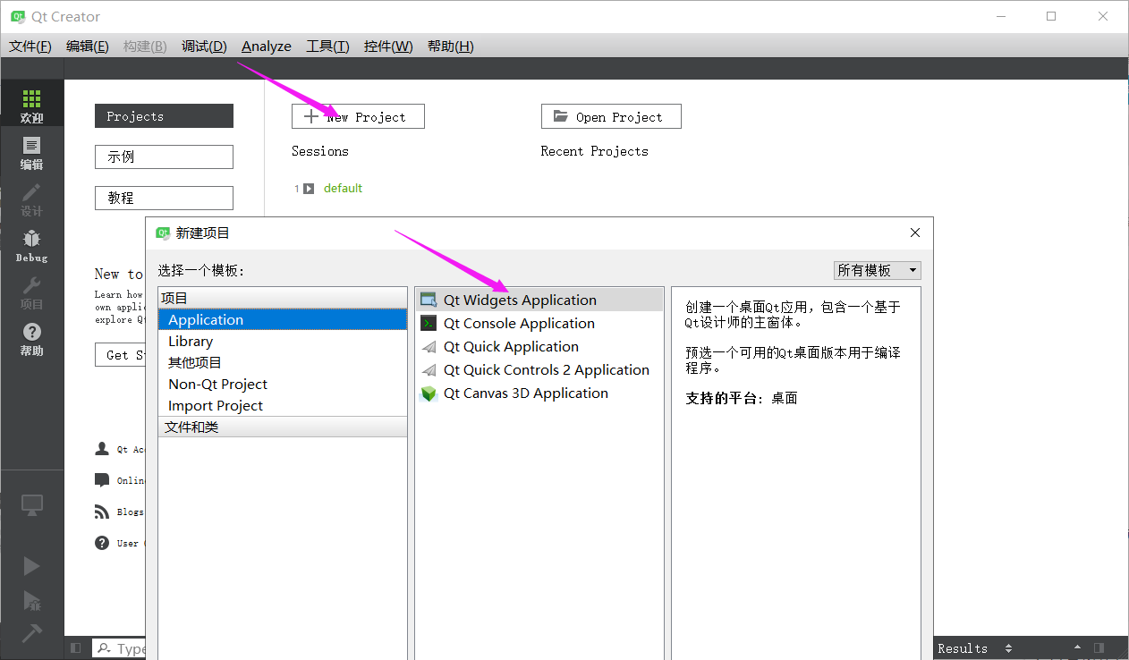Select Application category in template list
This screenshot has width=1129, height=660.
[283, 319]
